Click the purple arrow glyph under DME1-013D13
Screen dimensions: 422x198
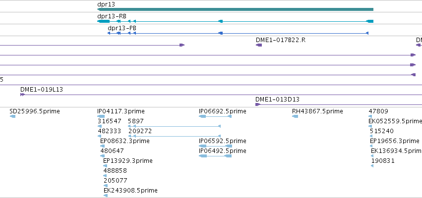(258, 104)
